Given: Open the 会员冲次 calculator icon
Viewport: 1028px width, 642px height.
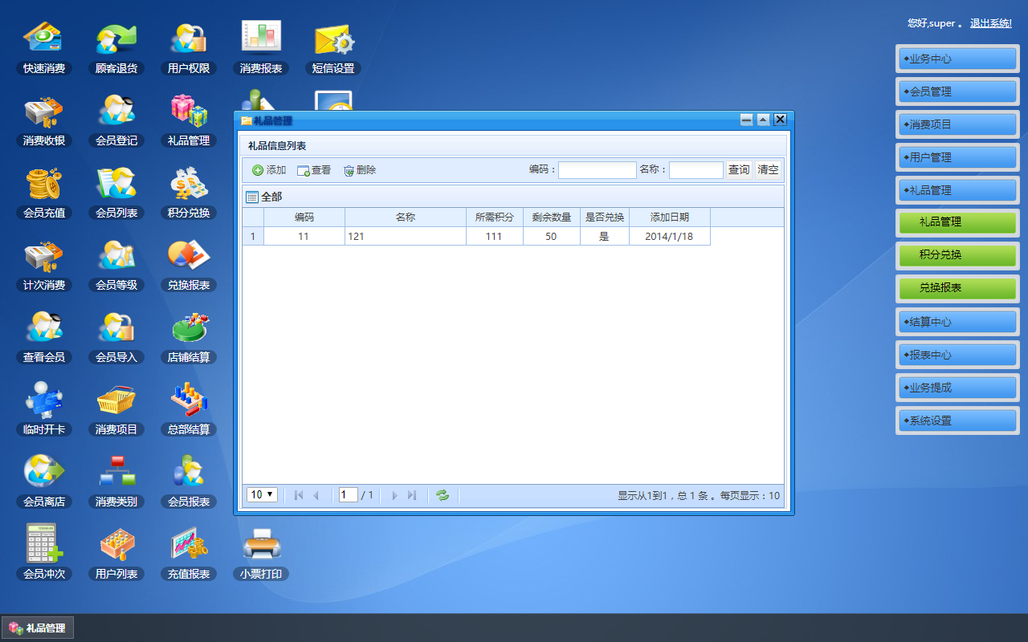Looking at the screenshot, I should coord(44,554).
